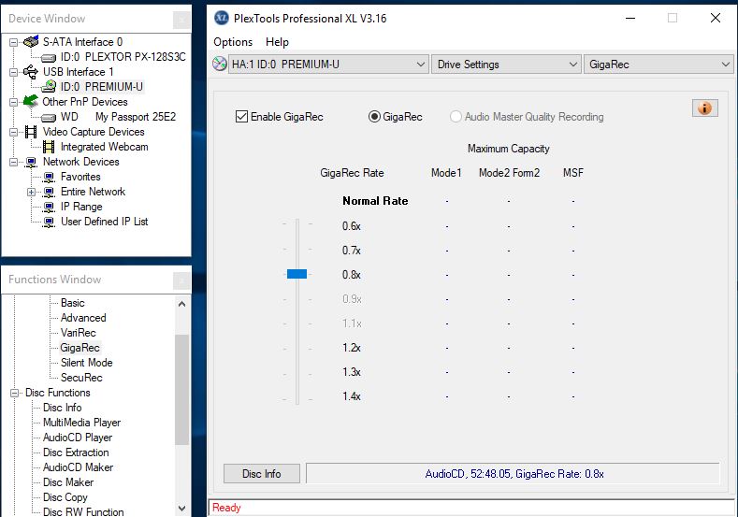
Task: Expand the Entire Network node
Action: (x=31, y=192)
